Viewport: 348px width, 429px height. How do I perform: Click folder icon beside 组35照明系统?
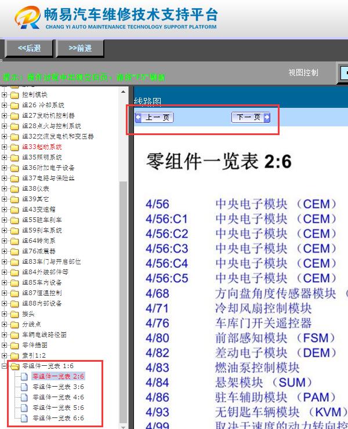pyautogui.click(x=14, y=158)
